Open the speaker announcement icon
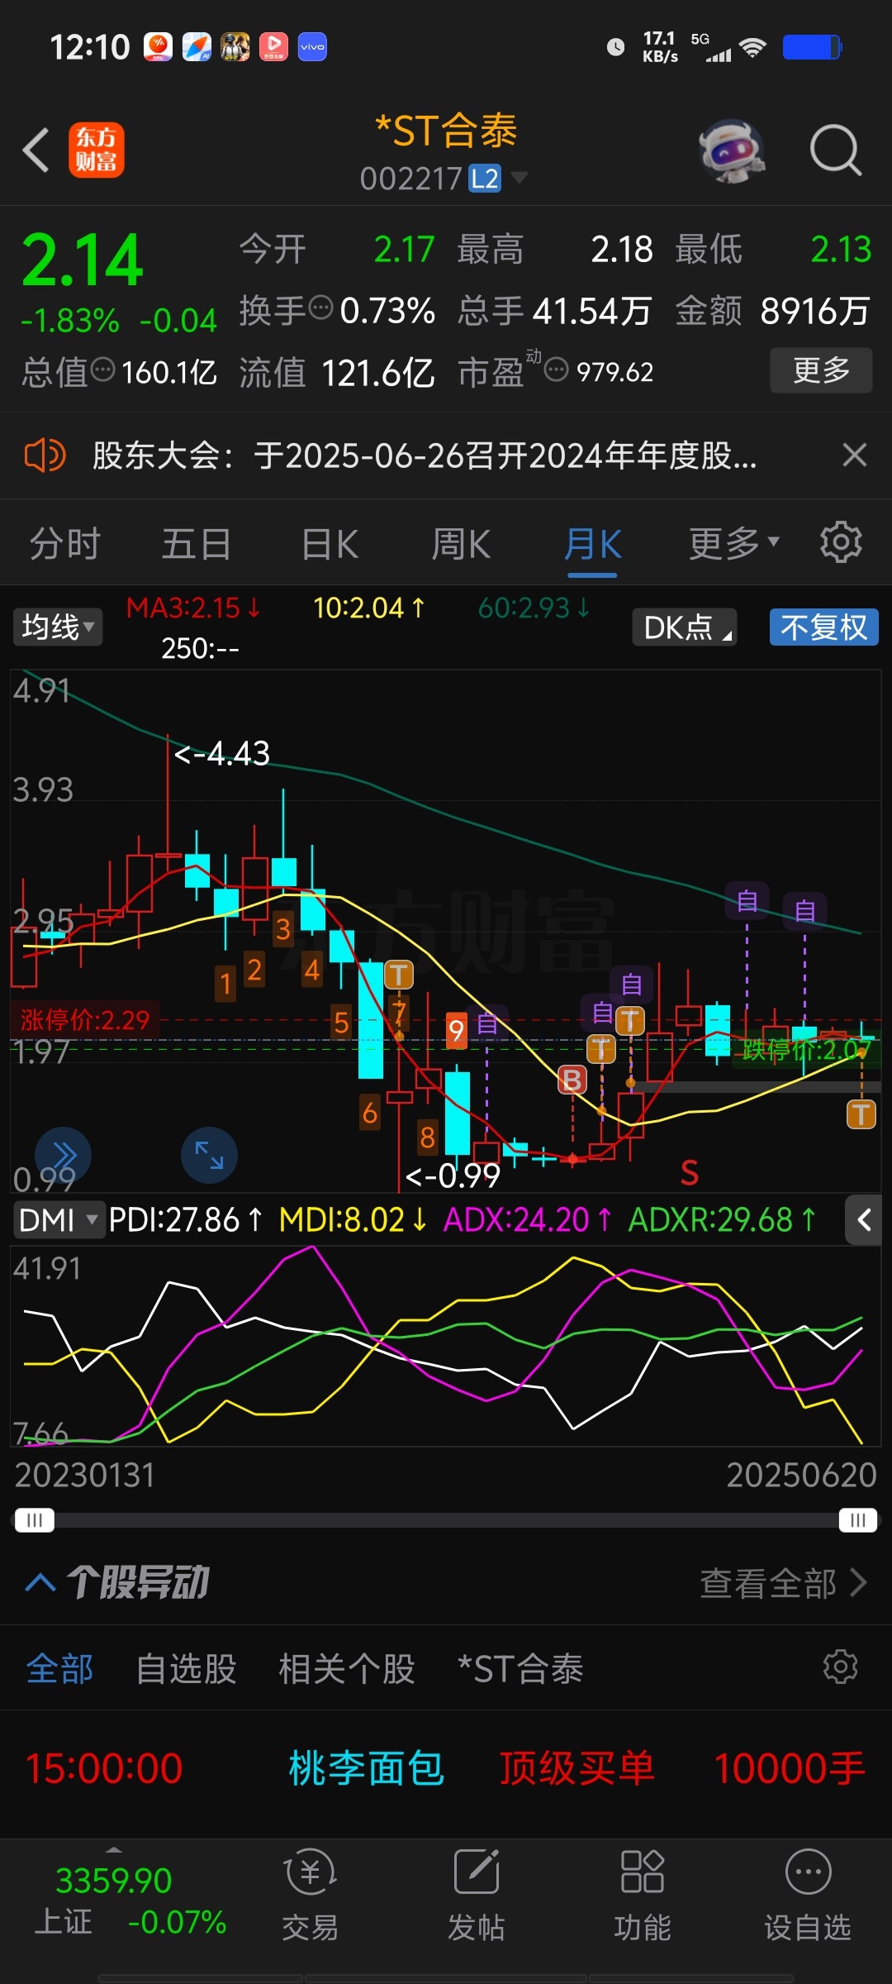 pyautogui.click(x=45, y=455)
